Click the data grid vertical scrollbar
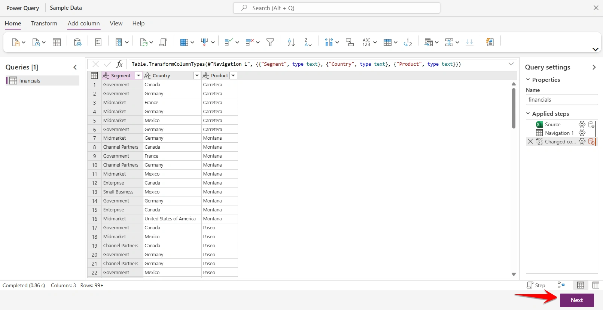 [514, 108]
